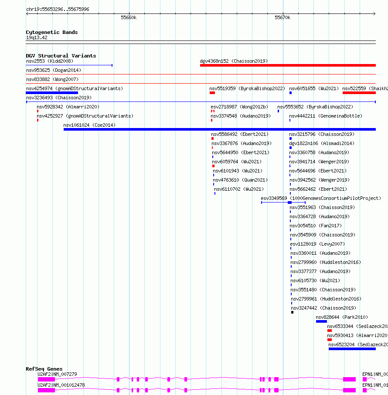The image size is (388, 395).
Task: Open nsv3360758 (Audano2019) label
Action: pyautogui.click(x=319, y=152)
